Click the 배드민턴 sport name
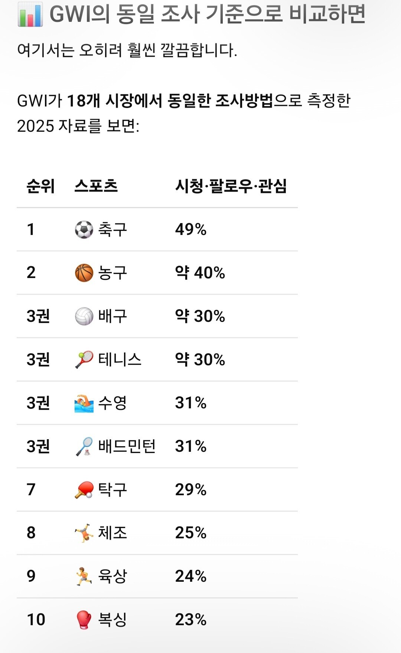This screenshot has width=401, height=653. pyautogui.click(x=127, y=447)
